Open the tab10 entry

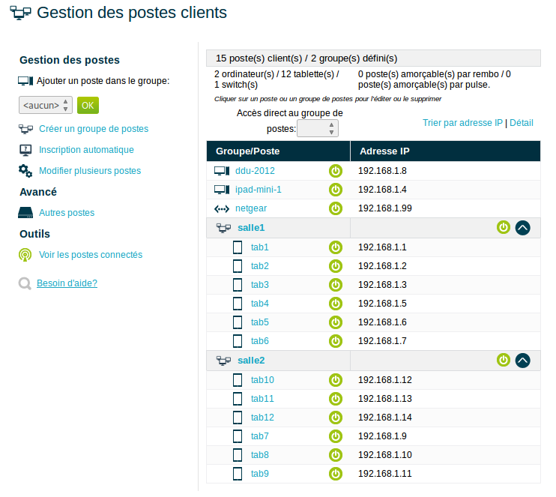pyautogui.click(x=262, y=380)
